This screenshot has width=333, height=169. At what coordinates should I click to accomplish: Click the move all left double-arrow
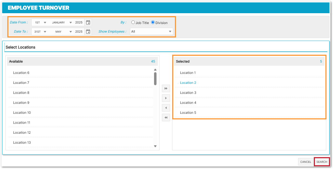coord(166,118)
